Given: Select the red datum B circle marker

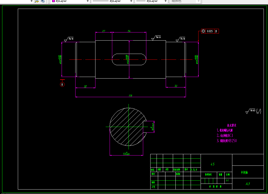Looking at the screenshot, I should point(62,85).
